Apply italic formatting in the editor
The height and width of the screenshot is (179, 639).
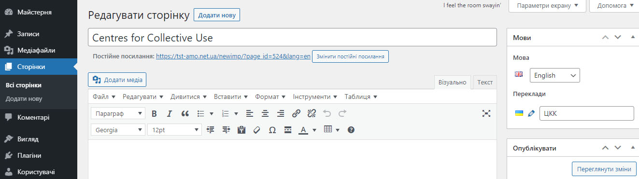point(169,114)
